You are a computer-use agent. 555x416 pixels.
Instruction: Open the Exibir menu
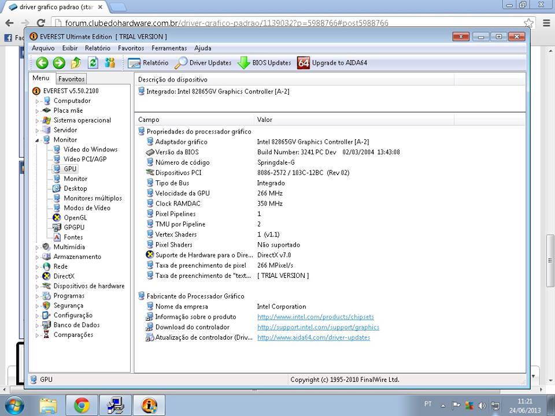tap(70, 48)
